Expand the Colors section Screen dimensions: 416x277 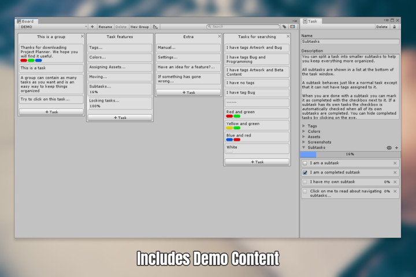coord(304,131)
